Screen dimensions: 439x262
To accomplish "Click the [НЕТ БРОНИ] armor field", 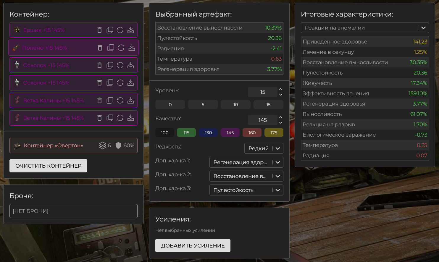I will click(73, 211).
